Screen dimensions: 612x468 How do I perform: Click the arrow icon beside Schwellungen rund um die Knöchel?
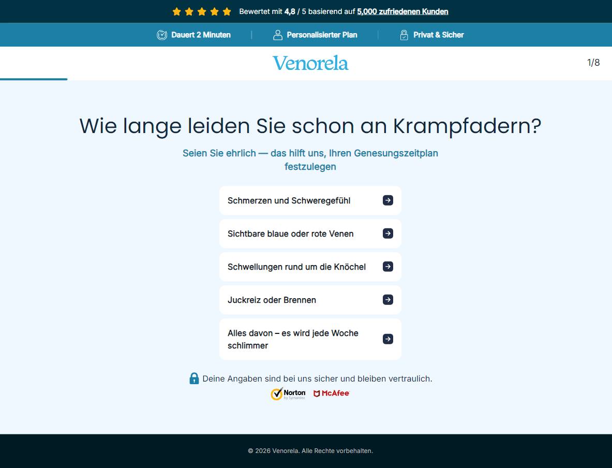pos(387,267)
